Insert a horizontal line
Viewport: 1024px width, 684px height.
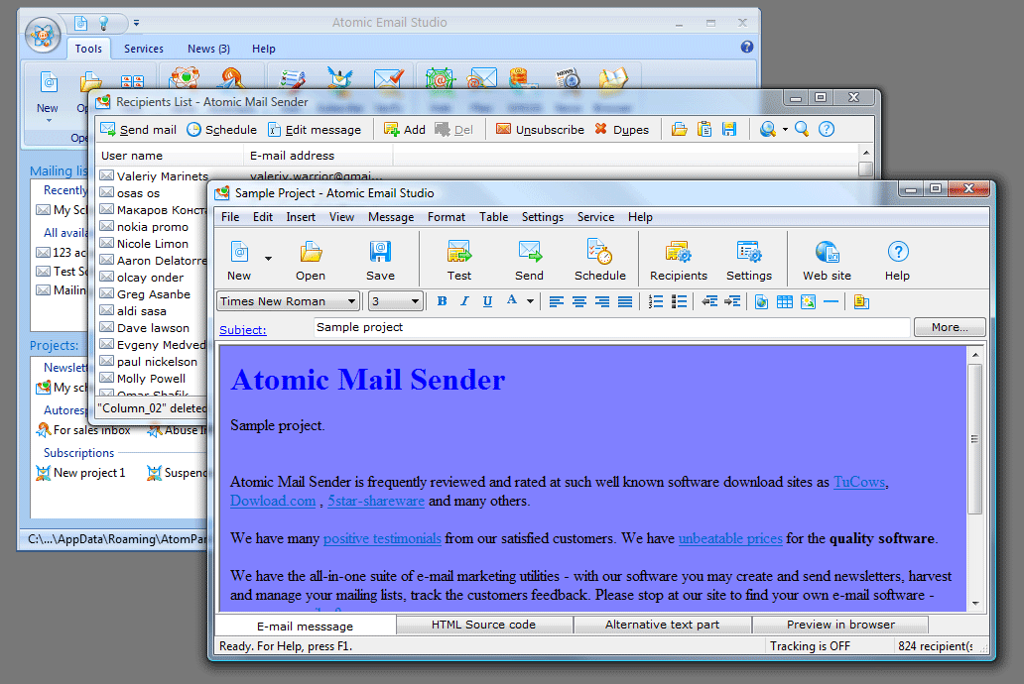831,301
